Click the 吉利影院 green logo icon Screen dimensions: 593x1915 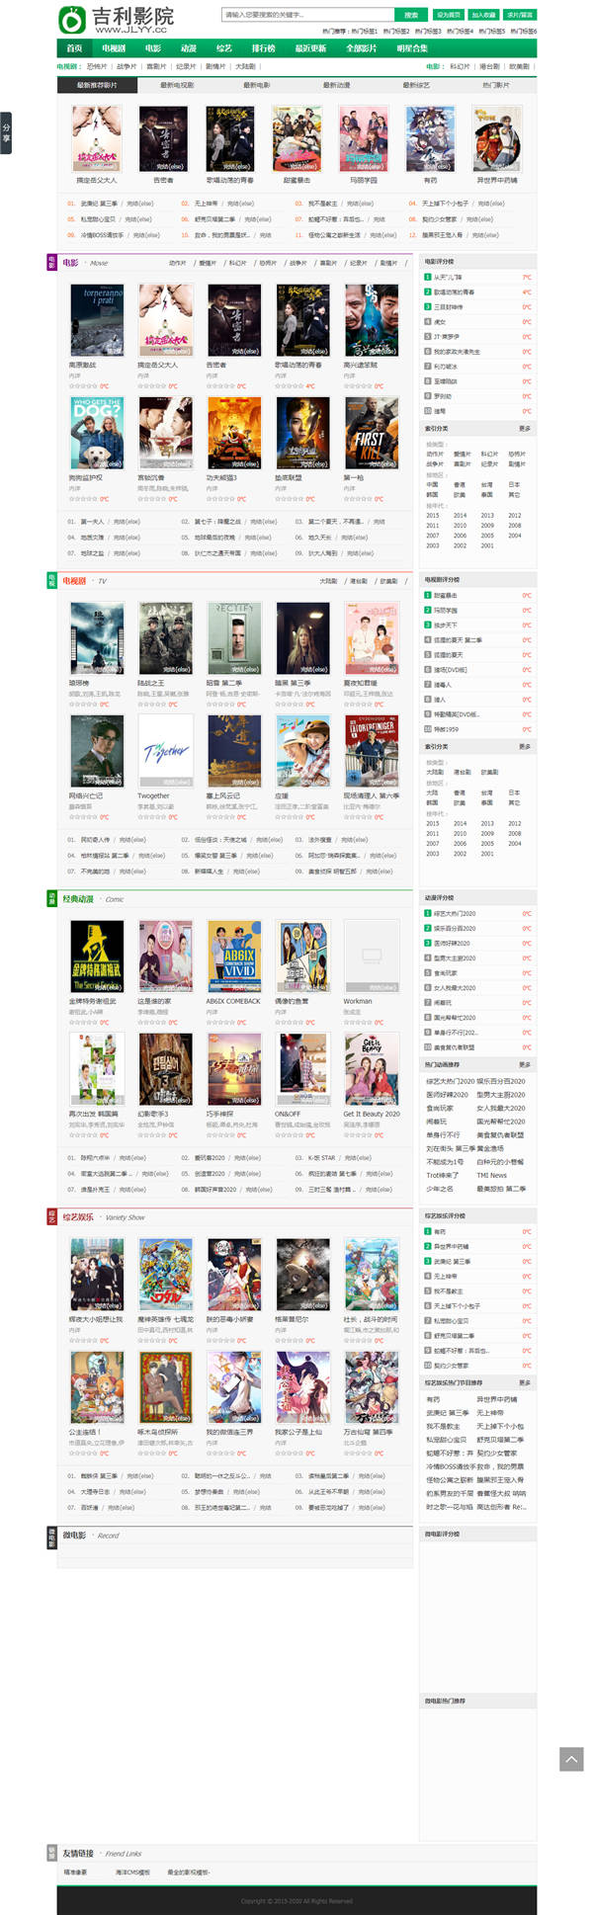tap(72, 19)
